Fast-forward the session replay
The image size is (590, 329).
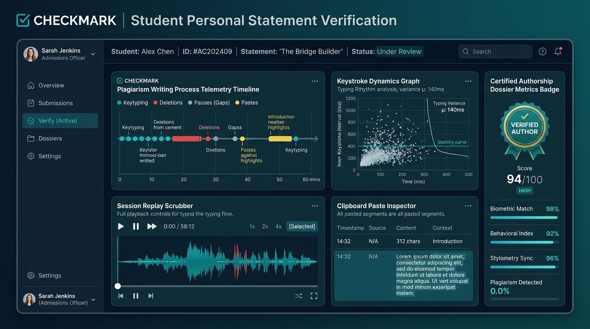pyautogui.click(x=152, y=226)
